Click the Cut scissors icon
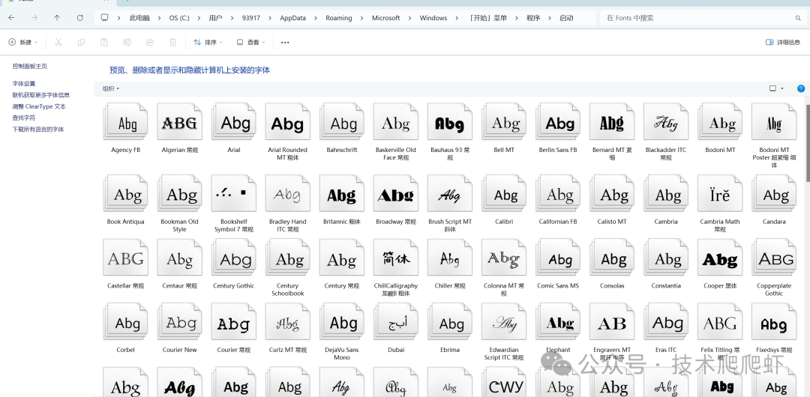 click(58, 43)
